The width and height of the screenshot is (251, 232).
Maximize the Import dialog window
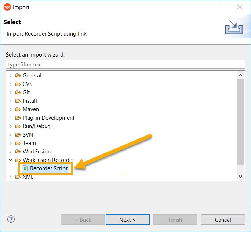tap(218, 7)
